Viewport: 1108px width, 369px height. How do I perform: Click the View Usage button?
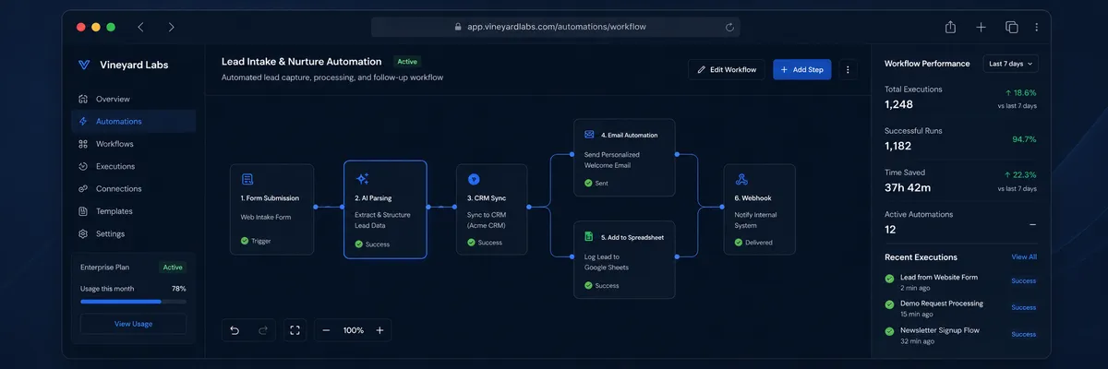[133, 324]
